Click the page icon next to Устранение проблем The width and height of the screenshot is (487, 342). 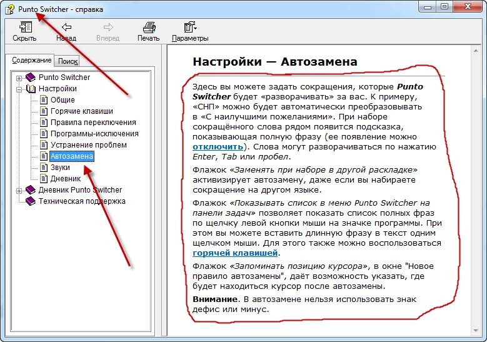pos(44,145)
